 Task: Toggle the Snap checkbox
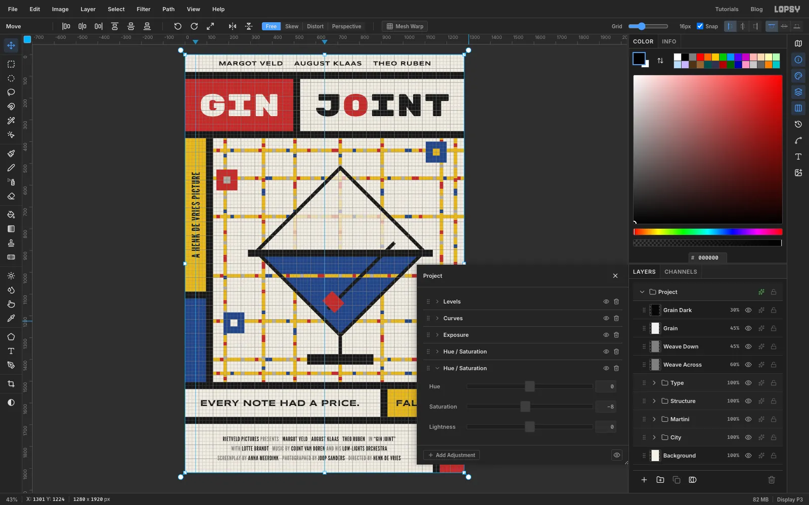[700, 26]
